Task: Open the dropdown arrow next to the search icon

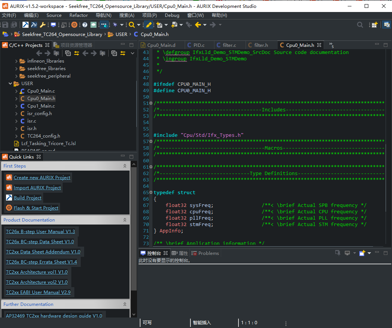Action: pyautogui.click(x=138, y=25)
